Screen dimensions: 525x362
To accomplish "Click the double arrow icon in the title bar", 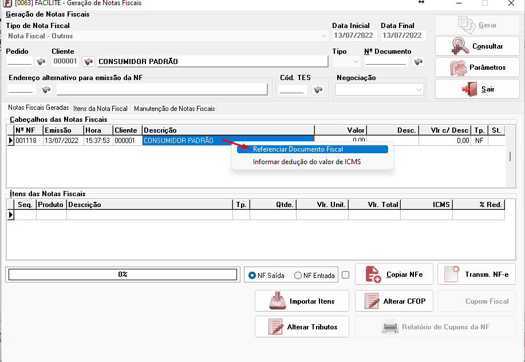I will tap(421, 2).
